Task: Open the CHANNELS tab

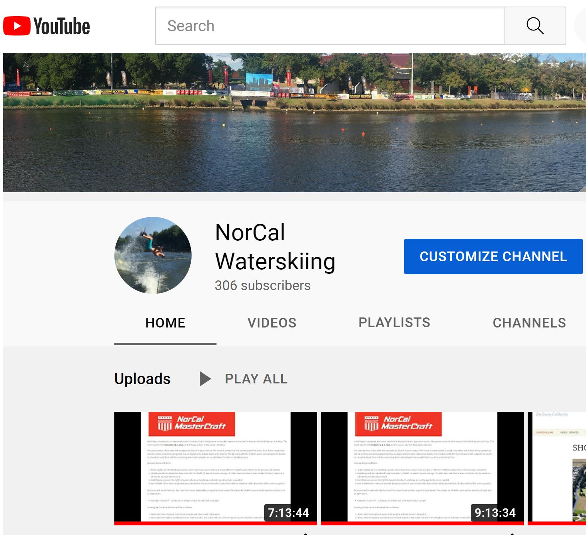Action: point(529,323)
